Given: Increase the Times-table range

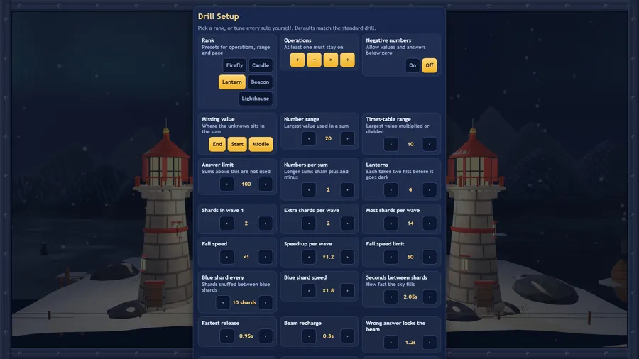Looking at the screenshot, I should click(430, 144).
